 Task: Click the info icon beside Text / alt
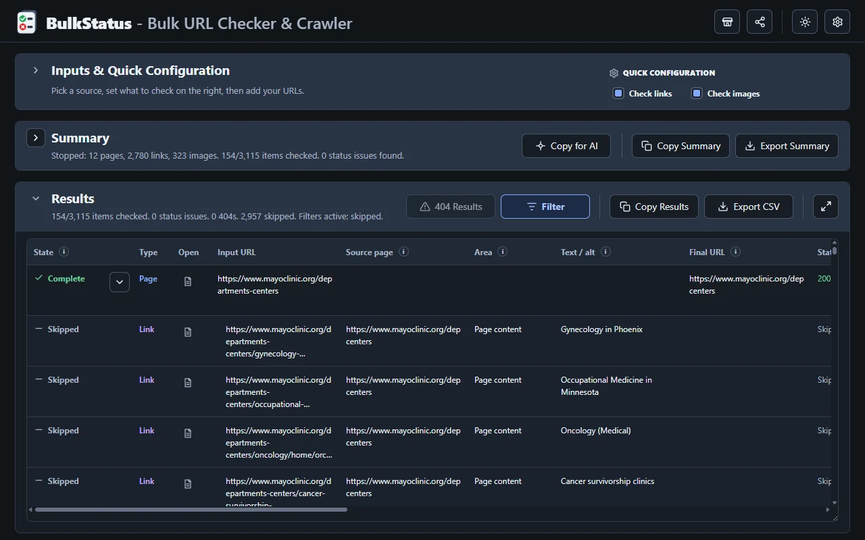(x=606, y=252)
